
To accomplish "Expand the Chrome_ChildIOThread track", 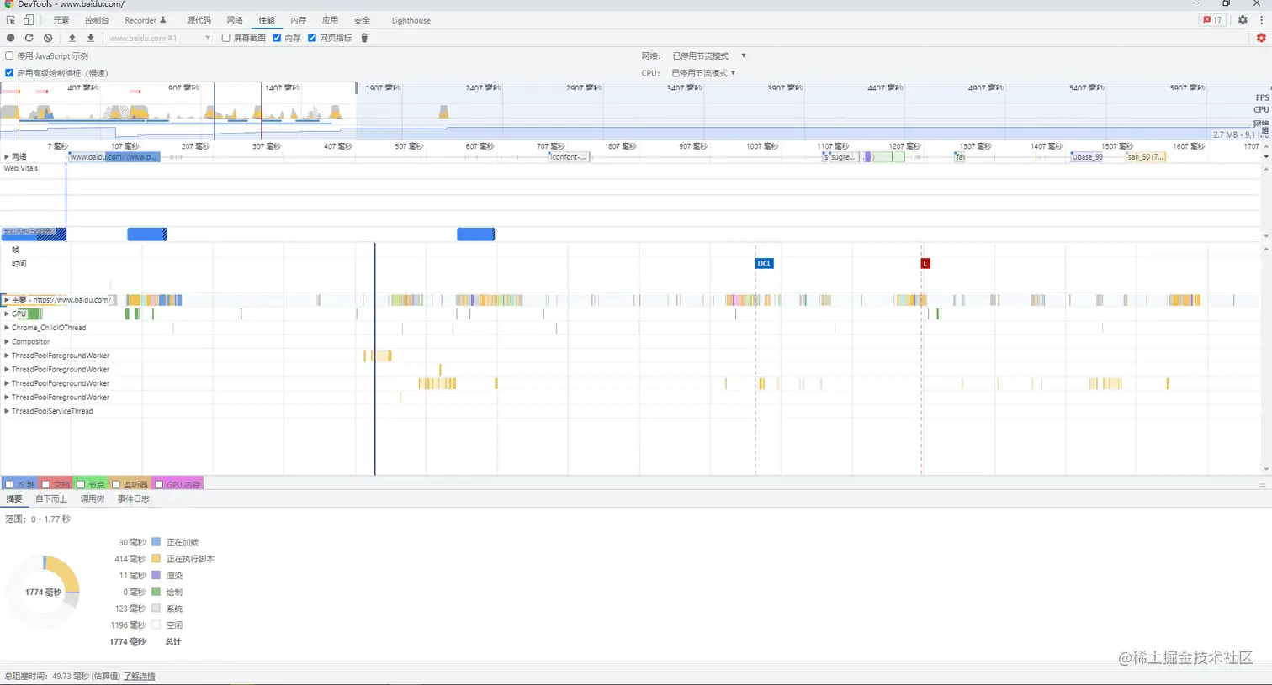I will (7, 328).
